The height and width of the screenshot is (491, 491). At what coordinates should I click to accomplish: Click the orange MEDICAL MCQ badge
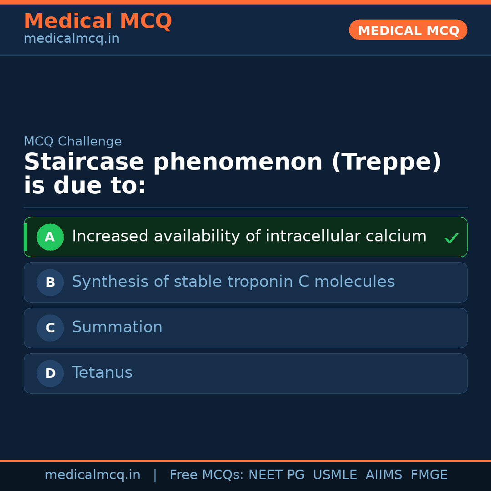(408, 30)
